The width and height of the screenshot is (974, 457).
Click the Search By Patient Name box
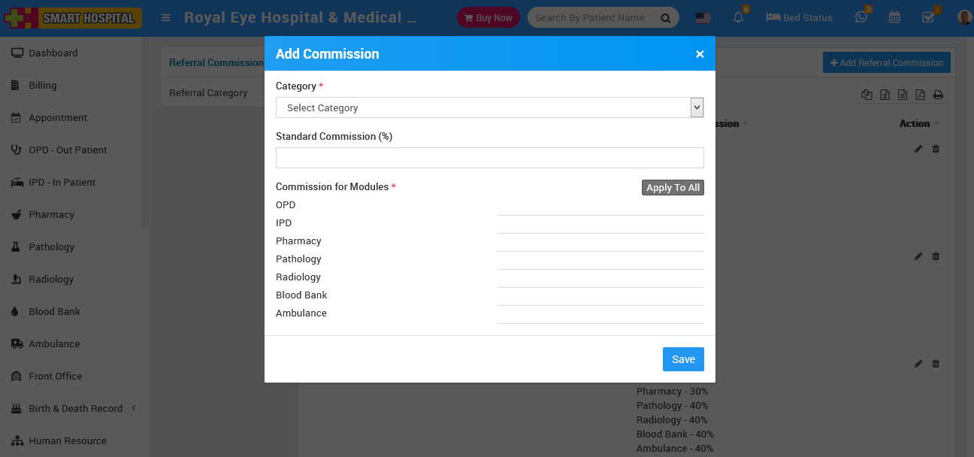click(x=590, y=18)
